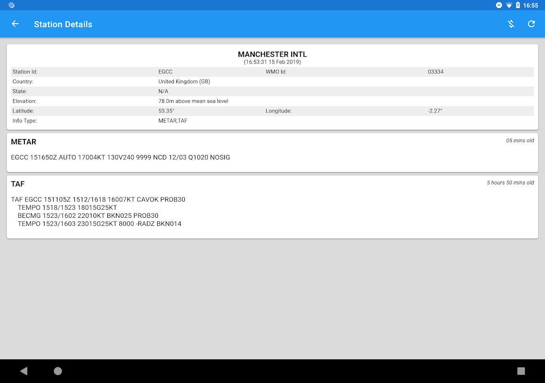The height and width of the screenshot is (383, 545).
Task: Go back using the header arrow
Action: (x=15, y=24)
